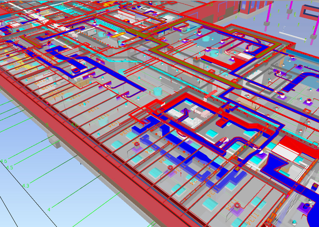319x227 pixels.
Task: Select the green C.2 grid label upper left
Action: click(12, 31)
